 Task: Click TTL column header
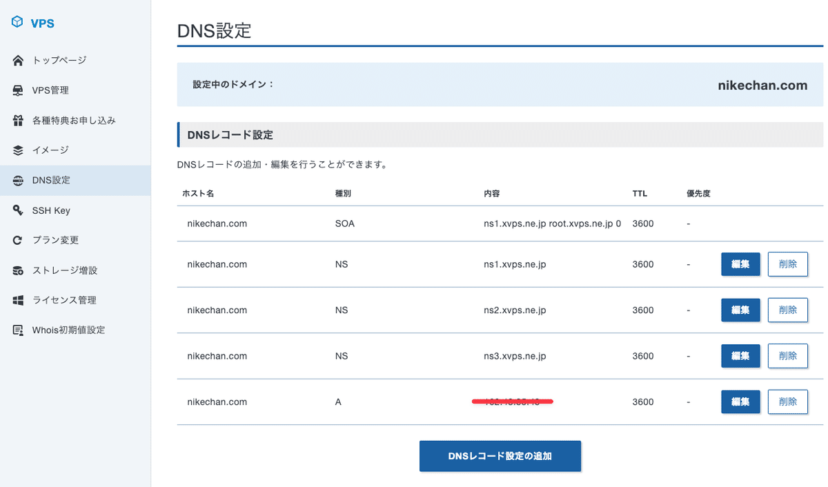tap(640, 194)
